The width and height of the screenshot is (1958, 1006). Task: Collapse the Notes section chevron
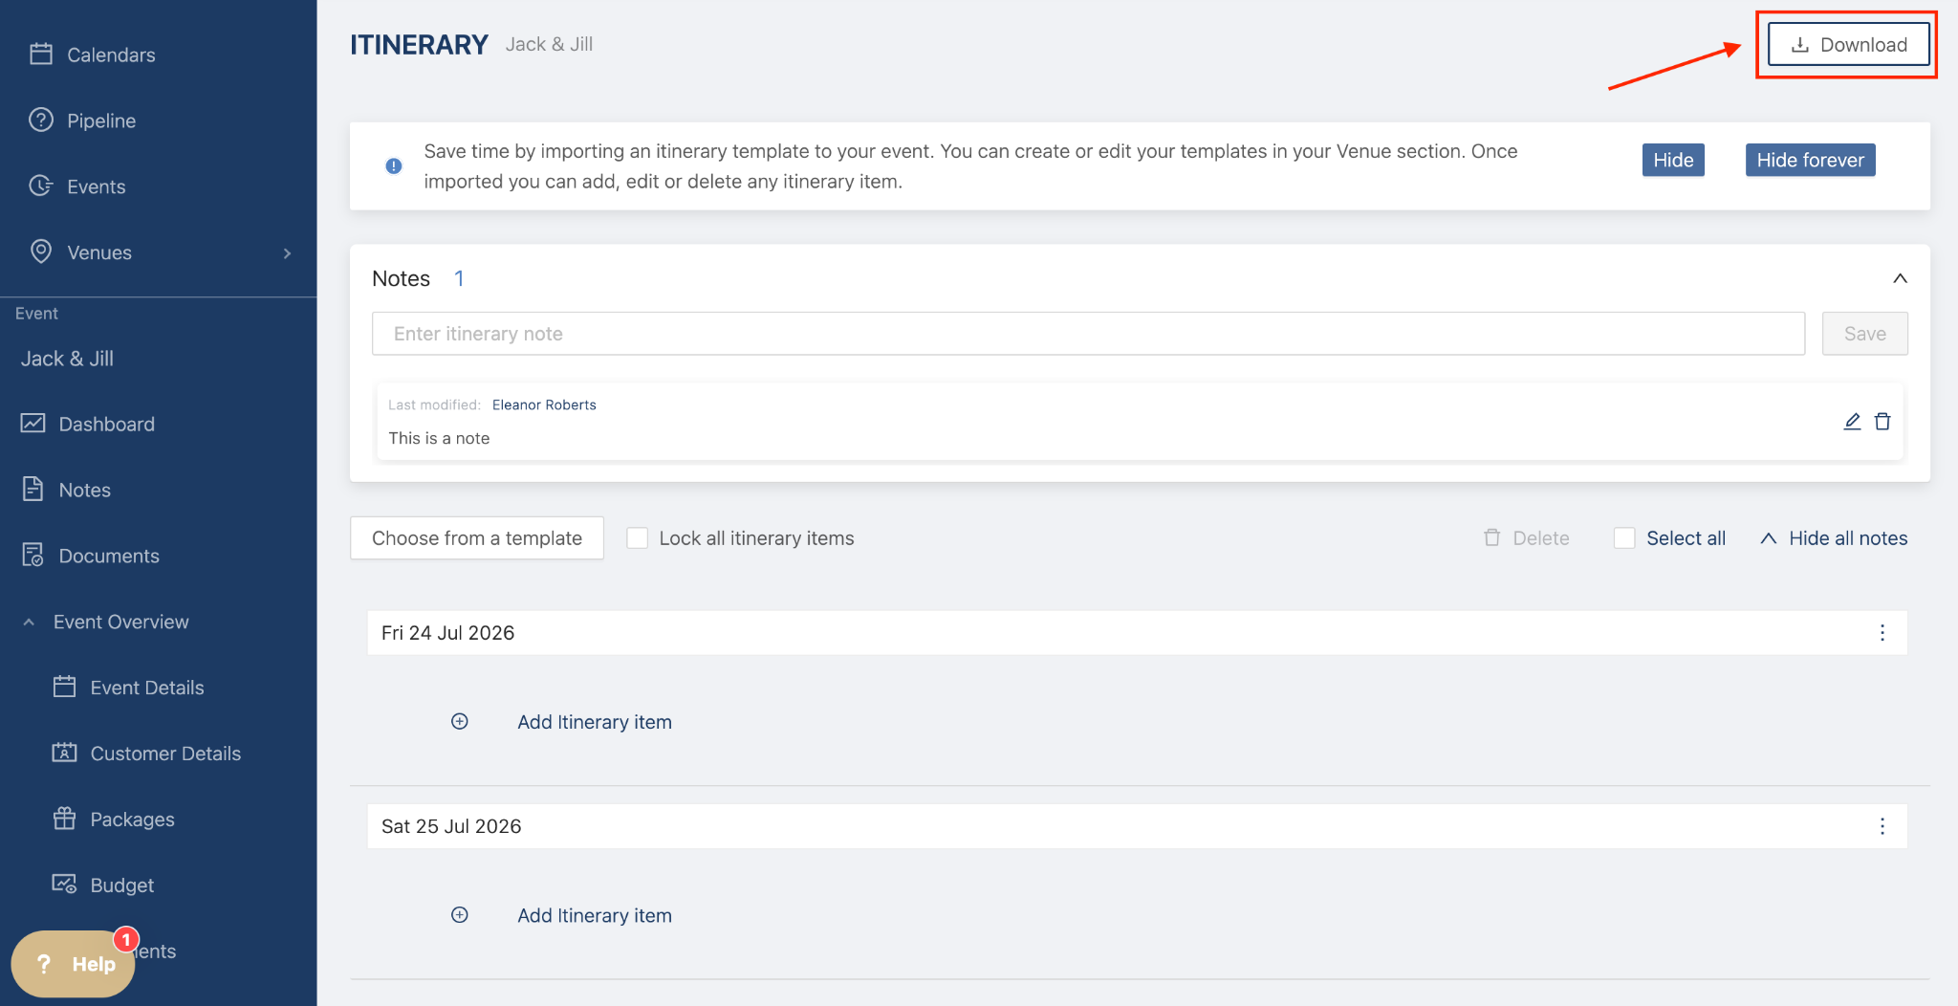tap(1900, 278)
